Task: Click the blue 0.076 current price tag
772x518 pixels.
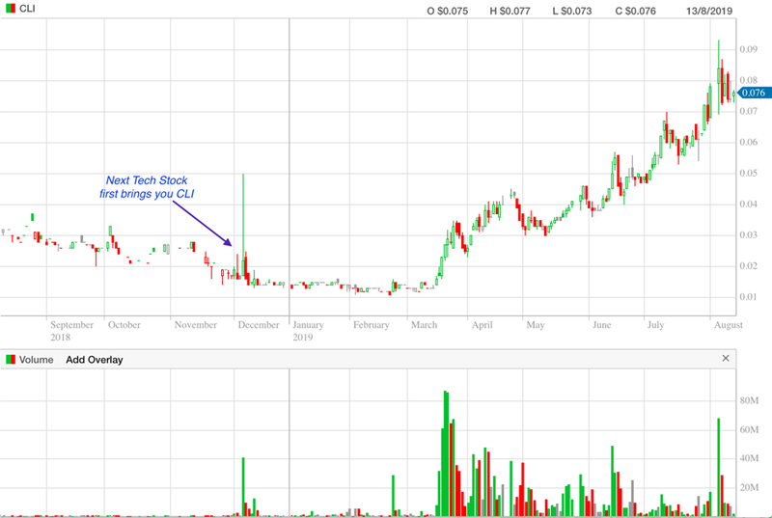Action: (x=754, y=93)
